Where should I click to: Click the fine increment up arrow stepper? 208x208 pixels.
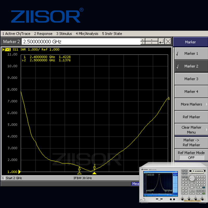pos(142,40)
